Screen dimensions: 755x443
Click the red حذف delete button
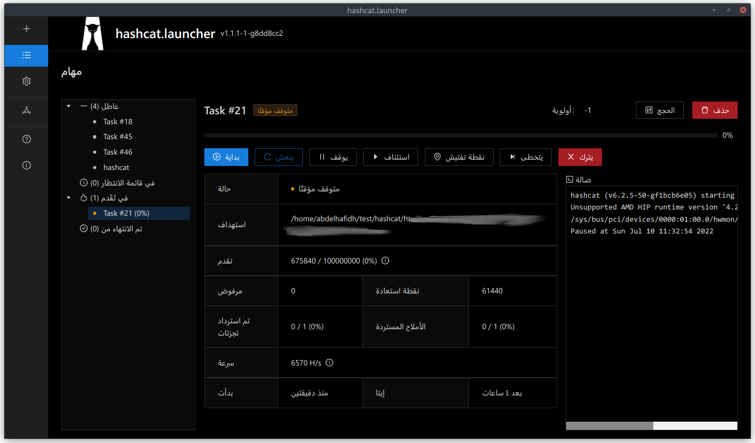(x=715, y=110)
